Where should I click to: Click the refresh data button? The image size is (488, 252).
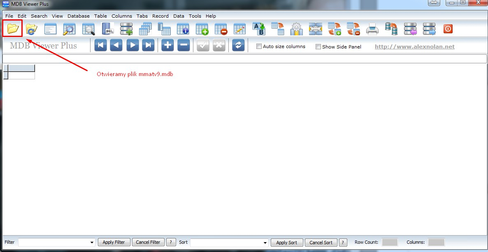[238, 45]
